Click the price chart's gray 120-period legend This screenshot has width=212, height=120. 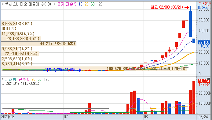100,4
